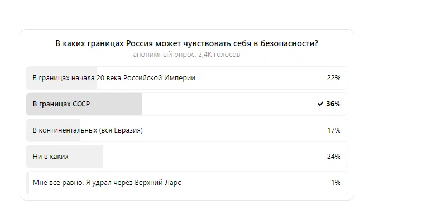Image resolution: width=427 pixels, height=215 pixels.
Task: Click the progress bar fill of 'Ни в каких'
Action: pyautogui.click(x=65, y=157)
